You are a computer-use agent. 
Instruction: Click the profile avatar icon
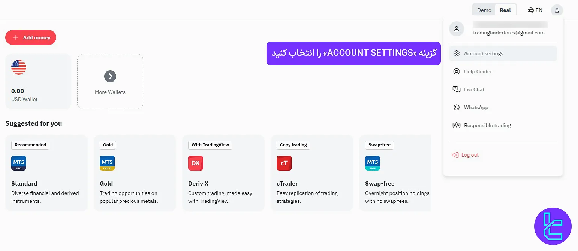point(557,10)
